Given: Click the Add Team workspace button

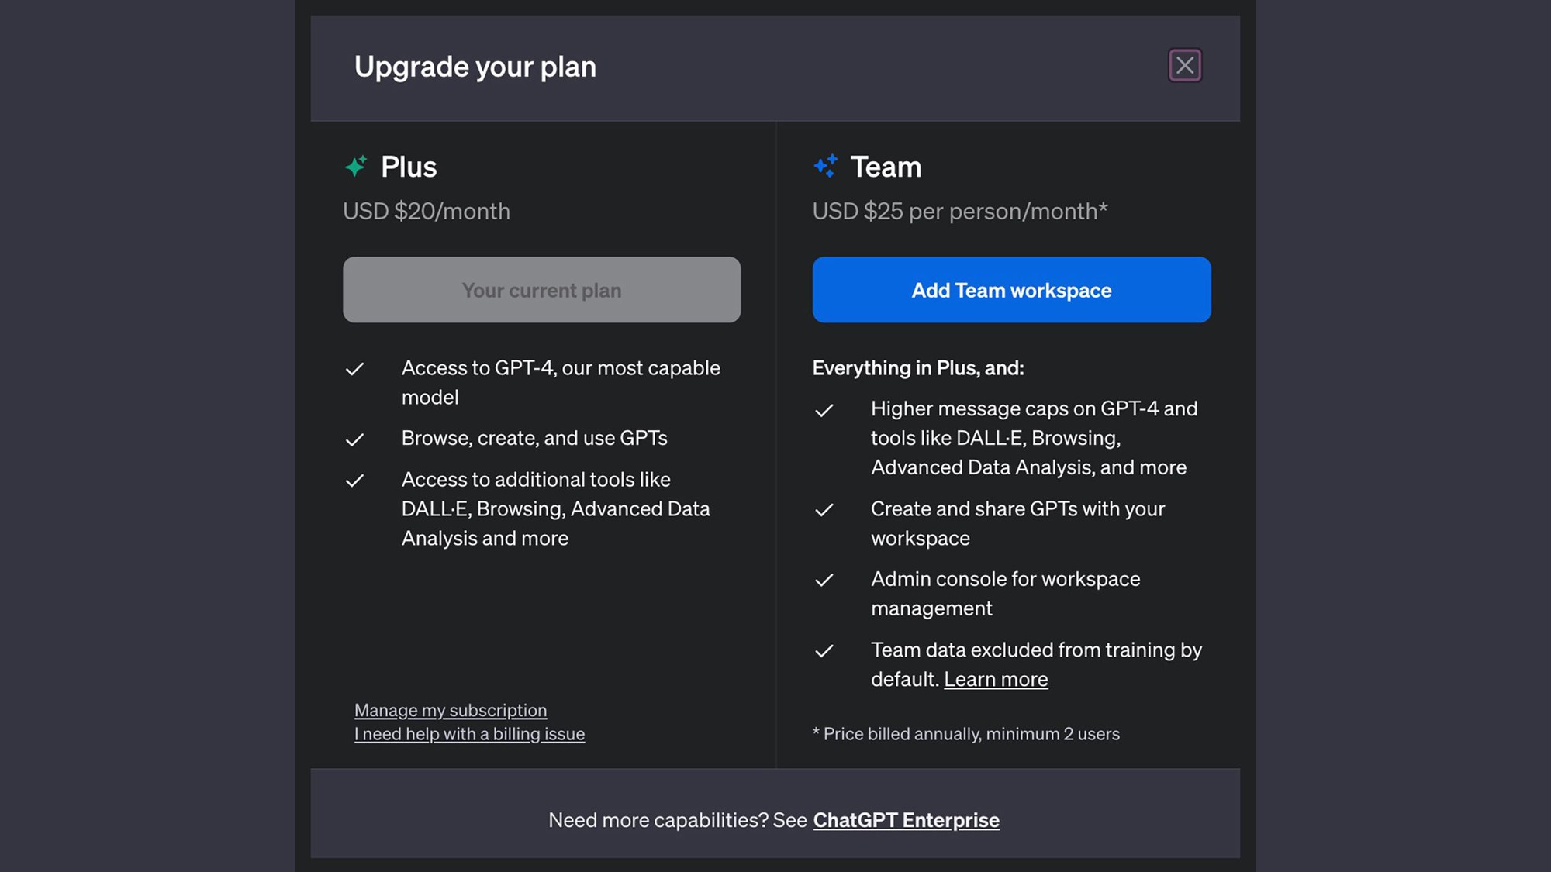Looking at the screenshot, I should pyautogui.click(x=1011, y=290).
